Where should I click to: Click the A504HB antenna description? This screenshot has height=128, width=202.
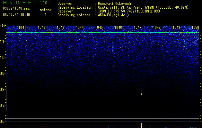coord(113,15)
